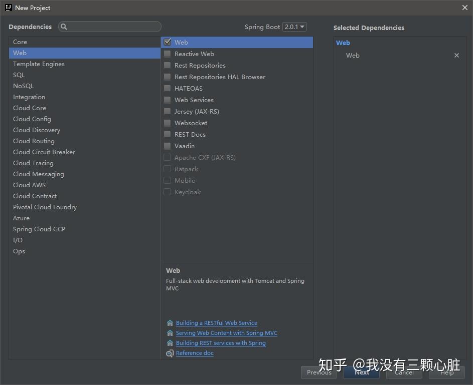Choose the Template Engines category
This screenshot has height=385, width=473.
click(85, 64)
